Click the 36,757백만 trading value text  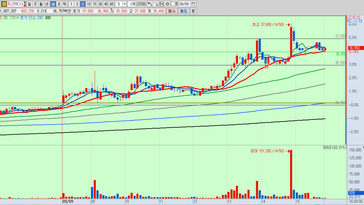62,11
